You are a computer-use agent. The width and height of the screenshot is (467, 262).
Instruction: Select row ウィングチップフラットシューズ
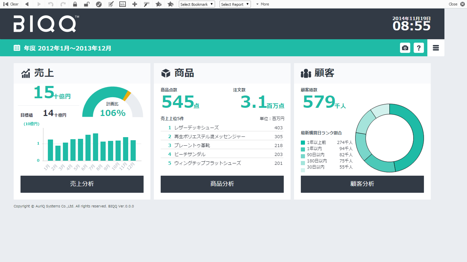tap(222, 163)
